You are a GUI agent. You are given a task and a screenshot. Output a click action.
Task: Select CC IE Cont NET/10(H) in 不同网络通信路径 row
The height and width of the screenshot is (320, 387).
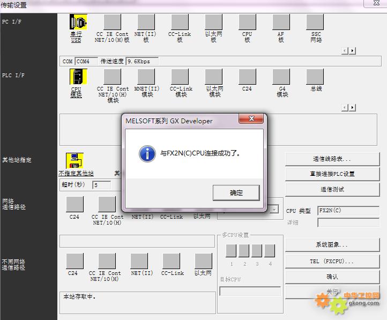pos(107,261)
